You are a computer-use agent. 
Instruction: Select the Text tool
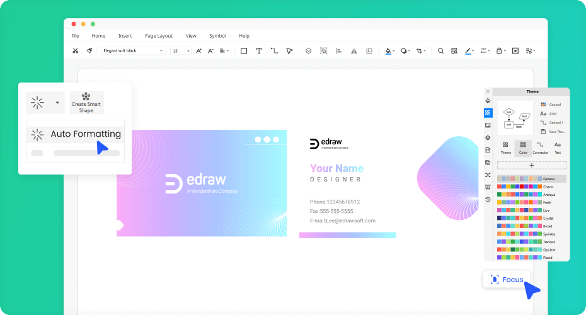259,51
